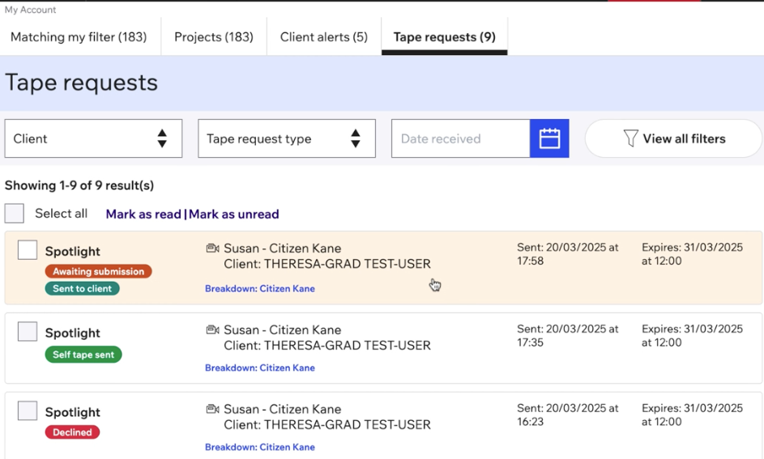The width and height of the screenshot is (764, 459).
Task: Click the Declined status badge
Action: click(72, 432)
